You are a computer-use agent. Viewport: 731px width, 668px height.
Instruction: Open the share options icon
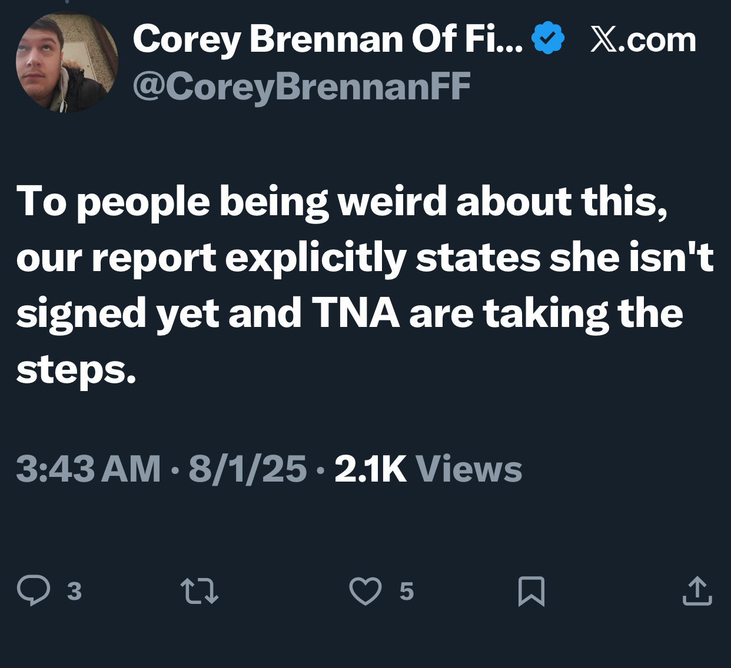[x=697, y=591]
